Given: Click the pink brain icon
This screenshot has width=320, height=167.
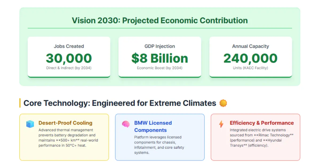Looking at the screenshot, I should [126, 124].
